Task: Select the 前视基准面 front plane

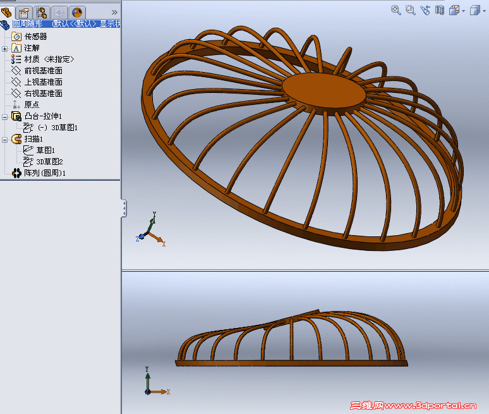Action: (x=44, y=71)
